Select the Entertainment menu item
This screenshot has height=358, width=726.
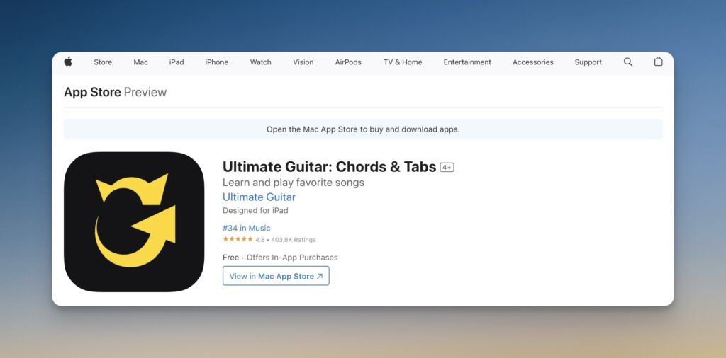pyautogui.click(x=467, y=62)
